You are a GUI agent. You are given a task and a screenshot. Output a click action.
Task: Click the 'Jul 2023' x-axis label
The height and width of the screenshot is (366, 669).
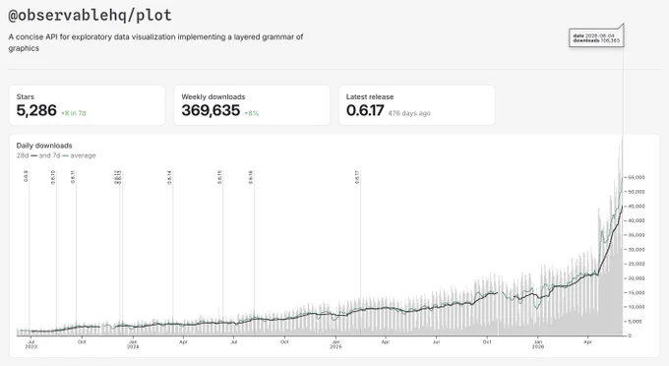31,344
